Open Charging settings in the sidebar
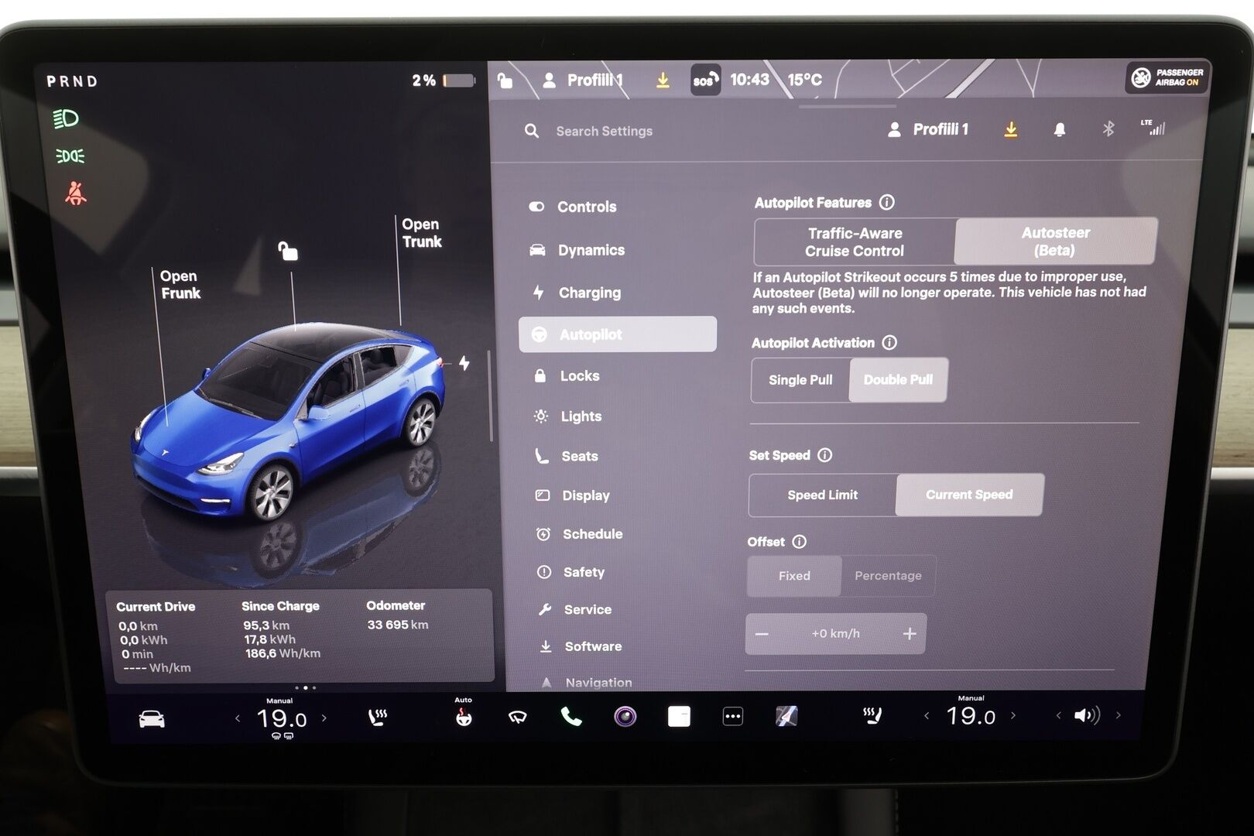Screen dimensions: 1254x836 [591, 293]
